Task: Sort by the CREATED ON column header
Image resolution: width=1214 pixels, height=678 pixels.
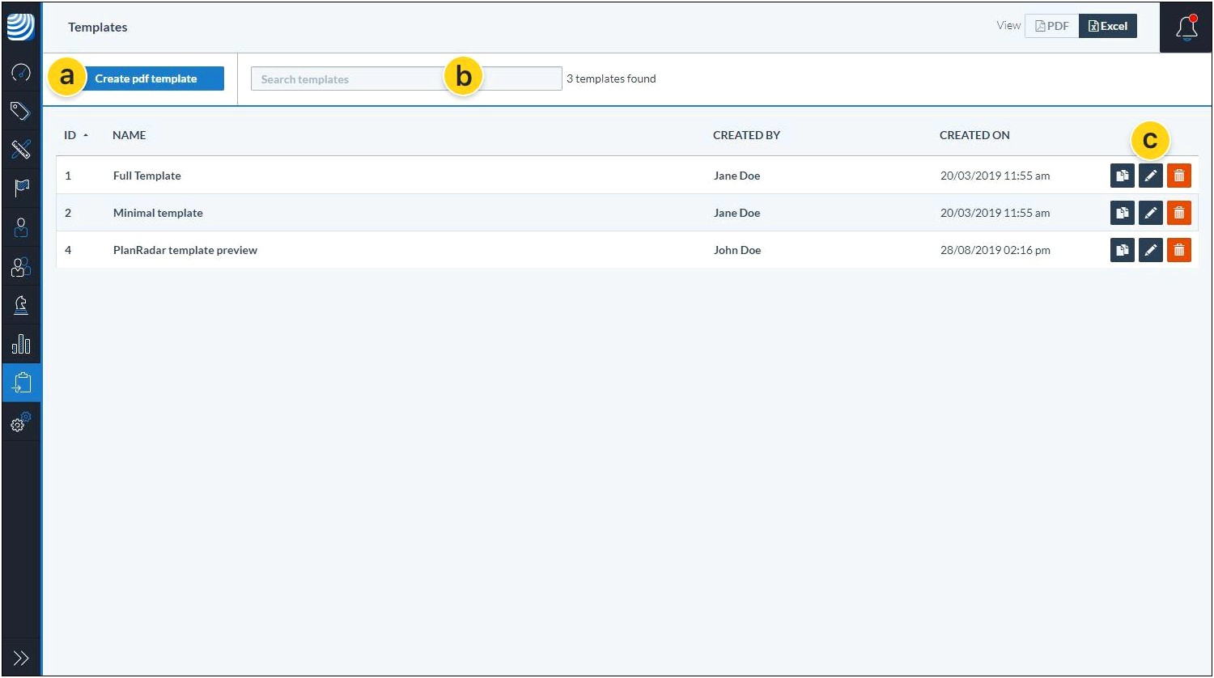Action: coord(974,135)
